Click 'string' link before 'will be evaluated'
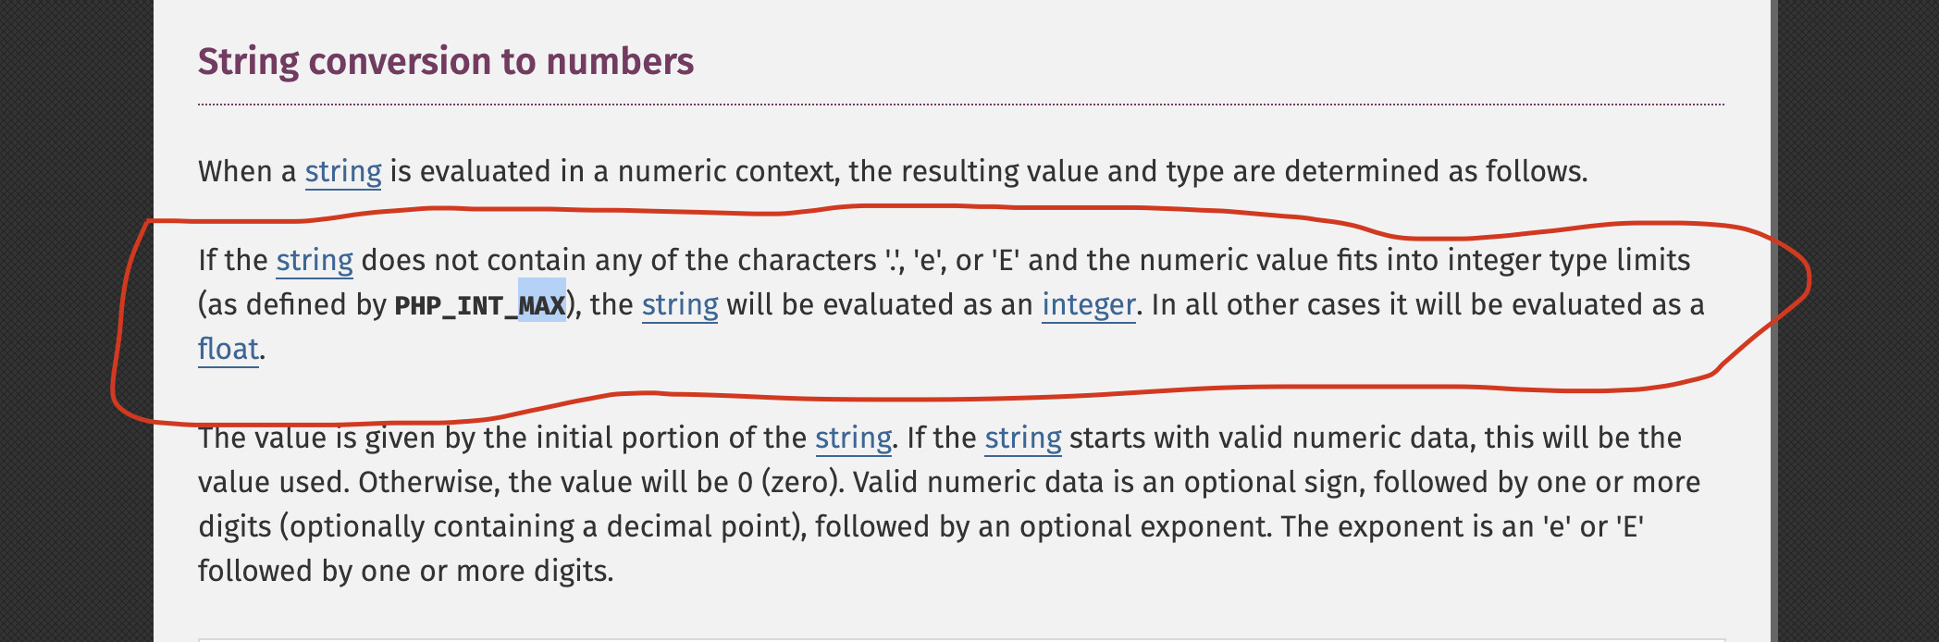The width and height of the screenshot is (1939, 642). click(680, 305)
